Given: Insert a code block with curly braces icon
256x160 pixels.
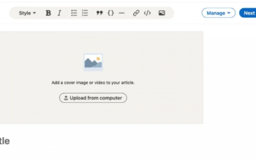Looking at the screenshot, I should (111, 13).
